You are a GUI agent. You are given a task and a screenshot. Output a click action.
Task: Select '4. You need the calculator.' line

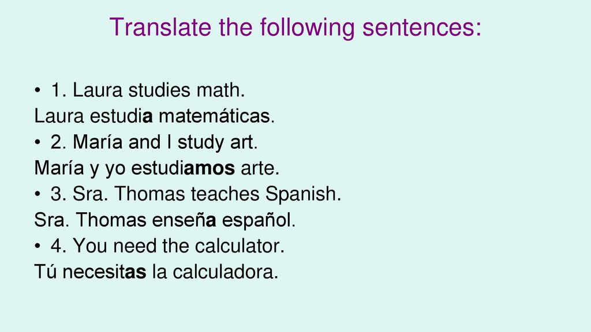point(168,246)
